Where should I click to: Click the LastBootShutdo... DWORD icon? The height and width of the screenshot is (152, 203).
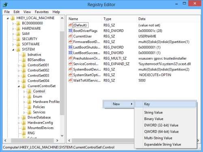click(70, 47)
